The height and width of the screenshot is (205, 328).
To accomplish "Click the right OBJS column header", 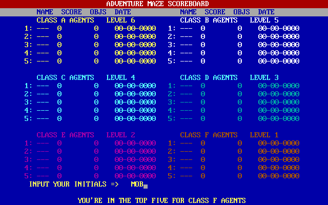I will click(241, 12).
